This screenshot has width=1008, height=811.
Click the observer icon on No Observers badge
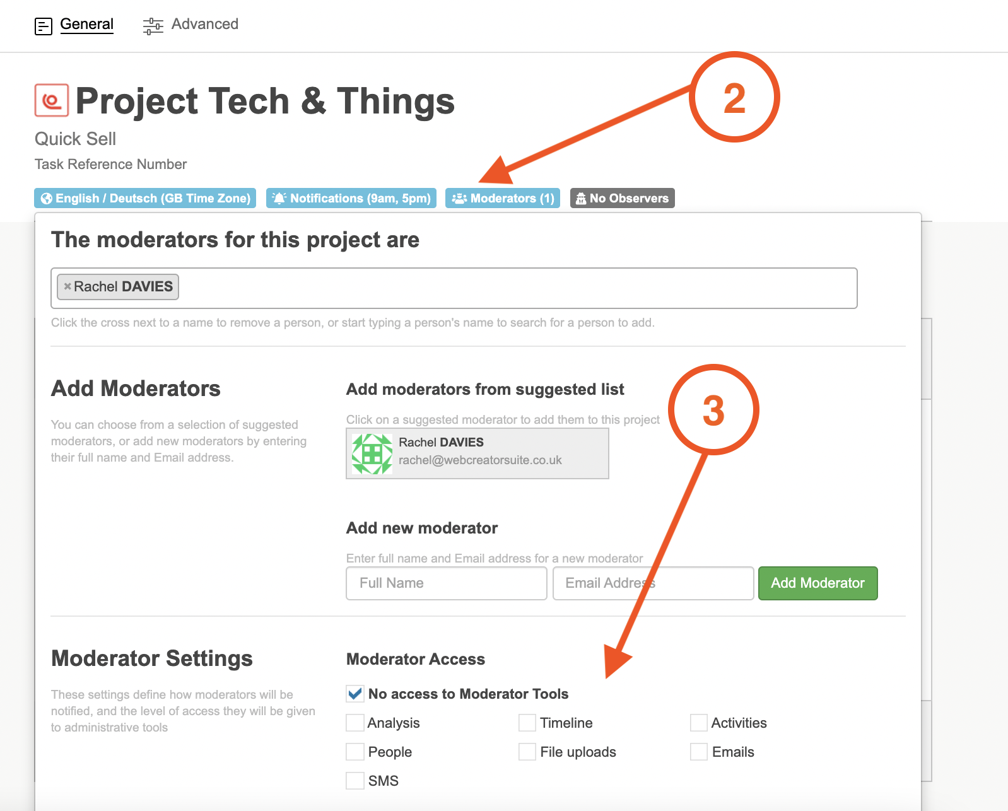tap(581, 199)
